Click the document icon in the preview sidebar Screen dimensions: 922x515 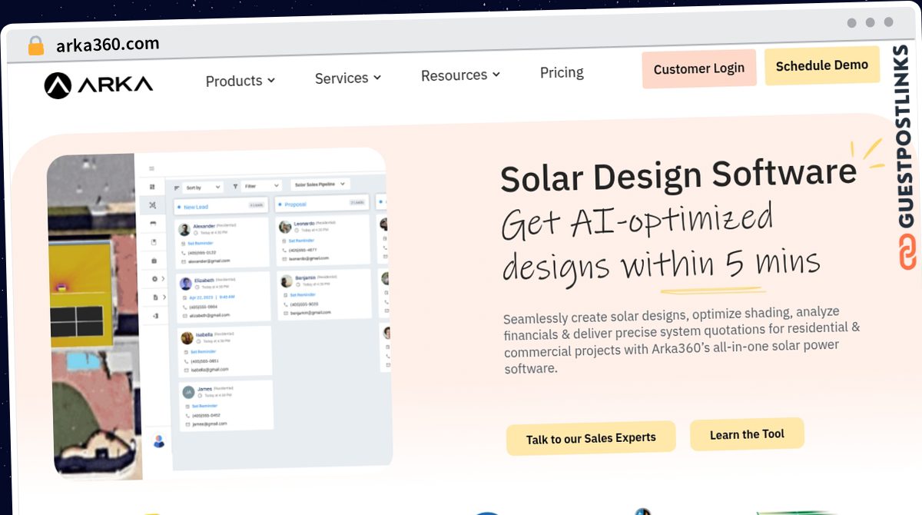(x=155, y=297)
